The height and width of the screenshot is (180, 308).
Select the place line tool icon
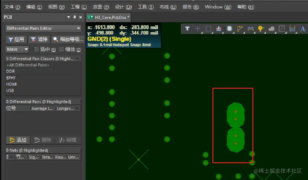[282, 29]
